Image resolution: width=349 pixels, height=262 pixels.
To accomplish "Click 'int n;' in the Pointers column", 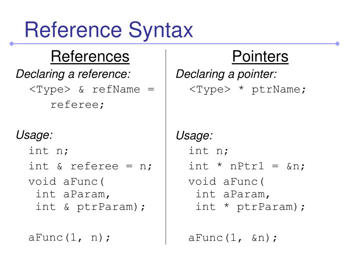I will point(208,151).
